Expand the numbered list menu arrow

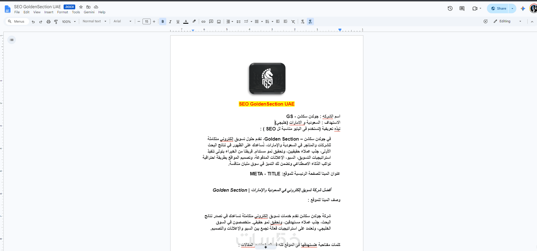click(x=272, y=21)
